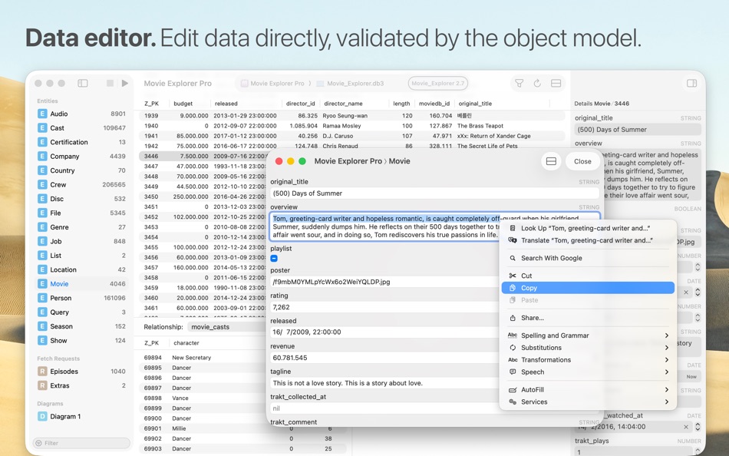Screen dimensions: 729x456
Task: Click the original_title field in Movie dialog
Action: tap(434, 193)
